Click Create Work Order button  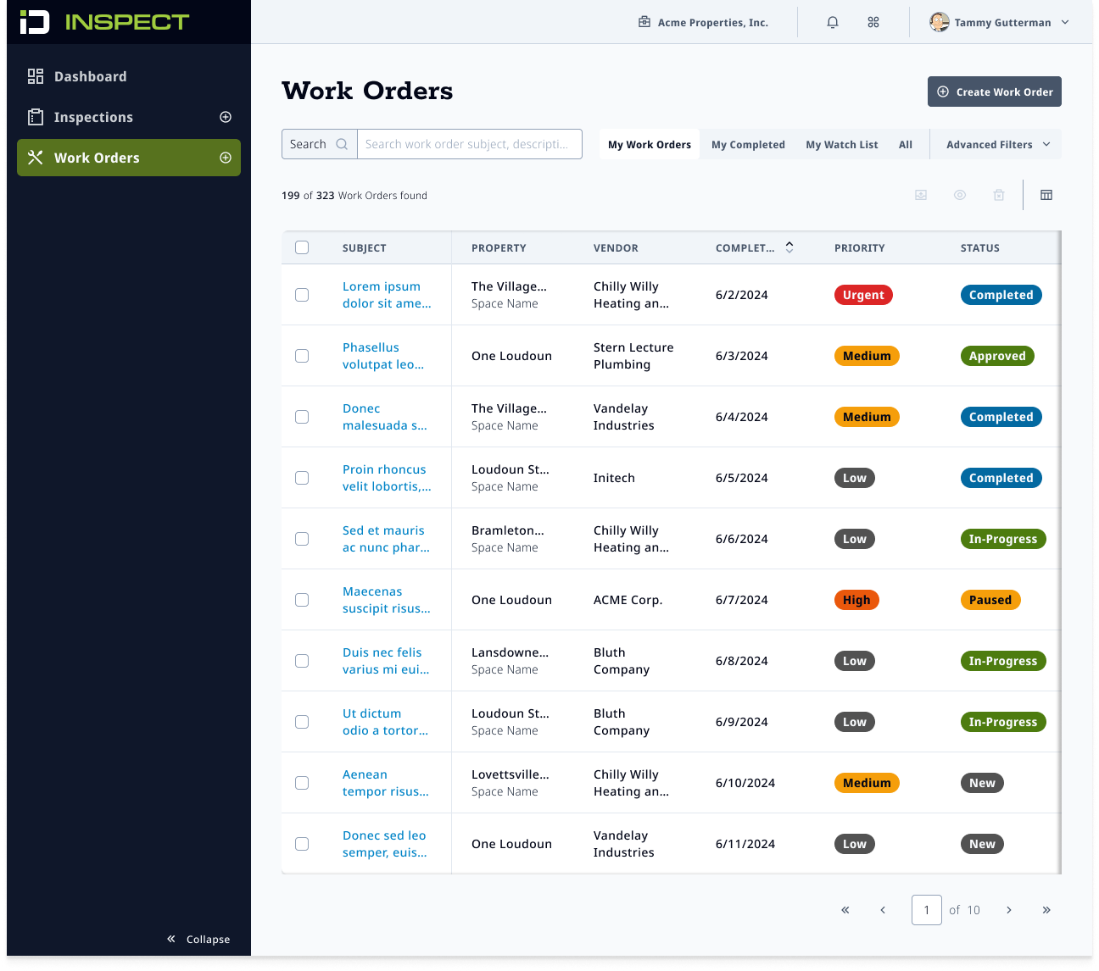[x=995, y=92]
